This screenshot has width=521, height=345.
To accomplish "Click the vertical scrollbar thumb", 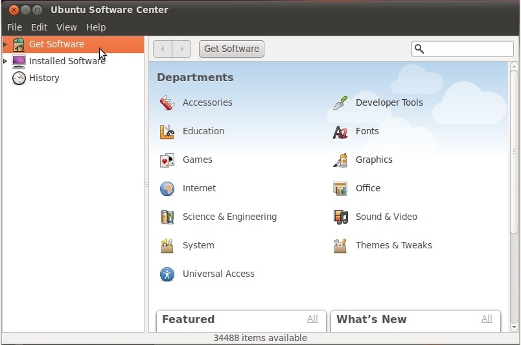I will (x=514, y=151).
